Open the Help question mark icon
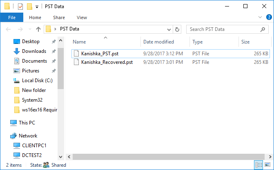Viewport: 274px width, 170px height. [x=269, y=17]
